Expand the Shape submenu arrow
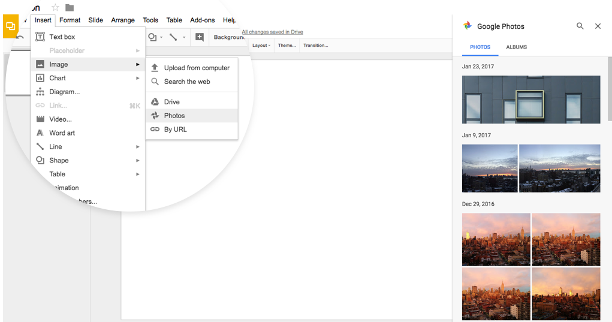This screenshot has width=612, height=322. click(x=138, y=161)
